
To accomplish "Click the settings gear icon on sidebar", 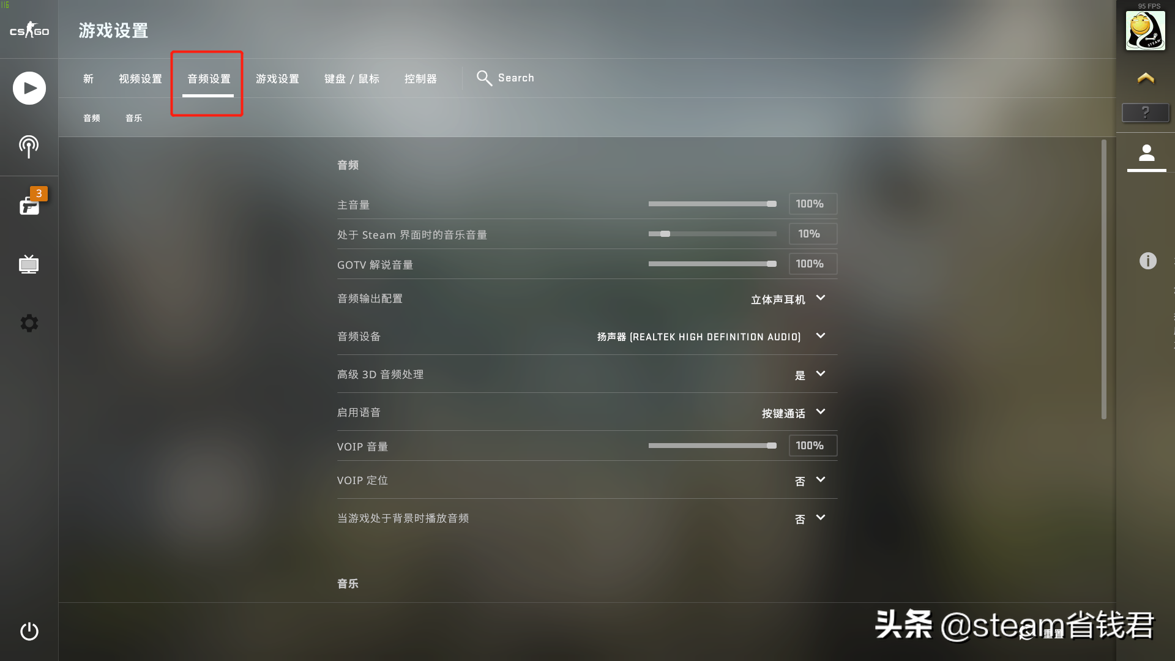I will [29, 323].
